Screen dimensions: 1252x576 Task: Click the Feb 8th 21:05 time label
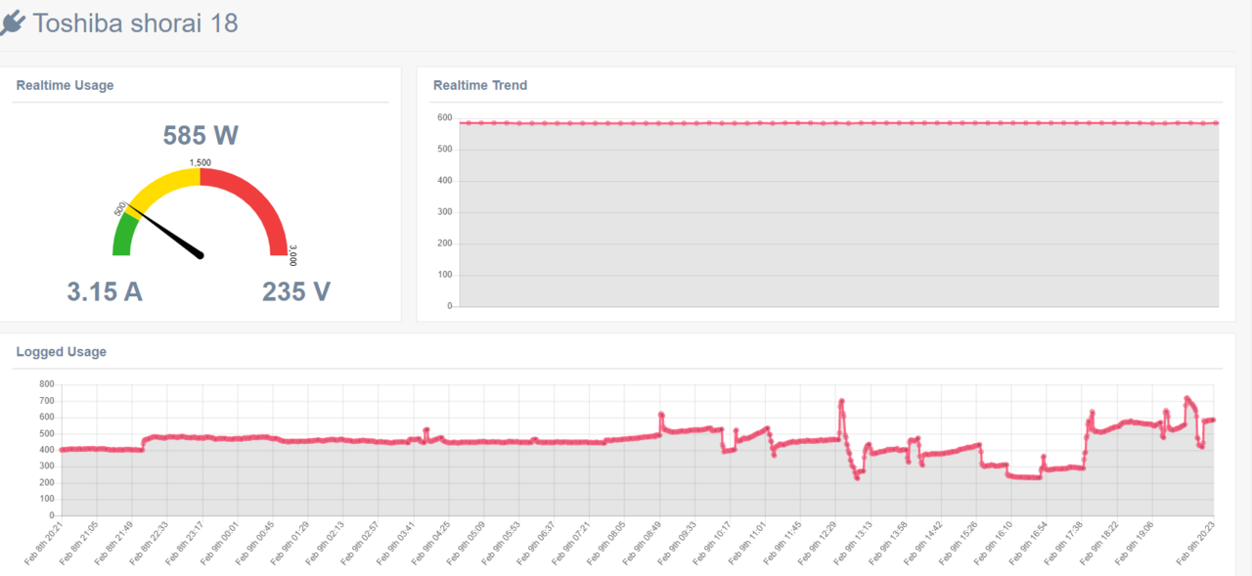[x=79, y=544]
